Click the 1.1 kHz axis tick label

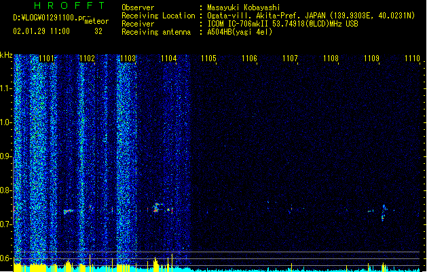[x=5, y=88]
